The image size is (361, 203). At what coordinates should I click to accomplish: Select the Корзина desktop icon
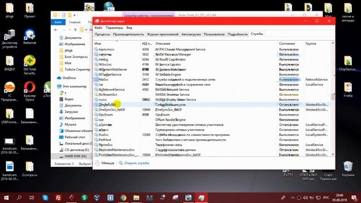(348, 169)
